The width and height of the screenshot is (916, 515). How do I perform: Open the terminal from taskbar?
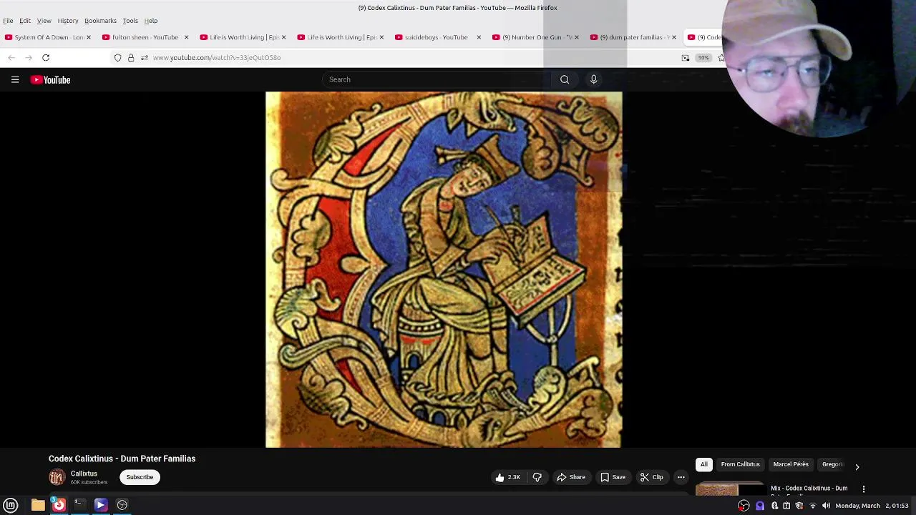pyautogui.click(x=79, y=505)
